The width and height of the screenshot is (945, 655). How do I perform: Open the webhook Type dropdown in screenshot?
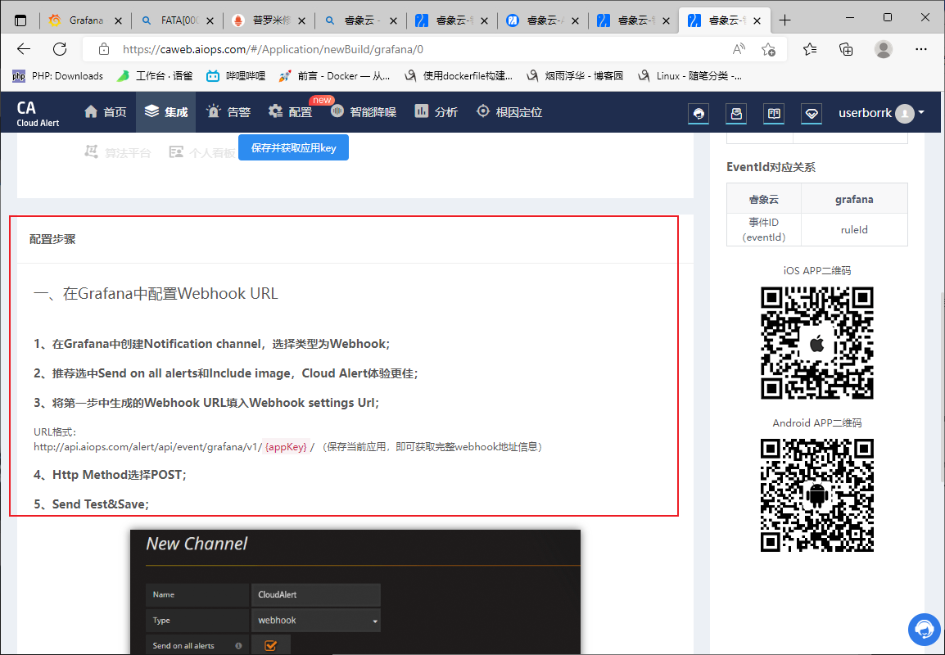316,620
